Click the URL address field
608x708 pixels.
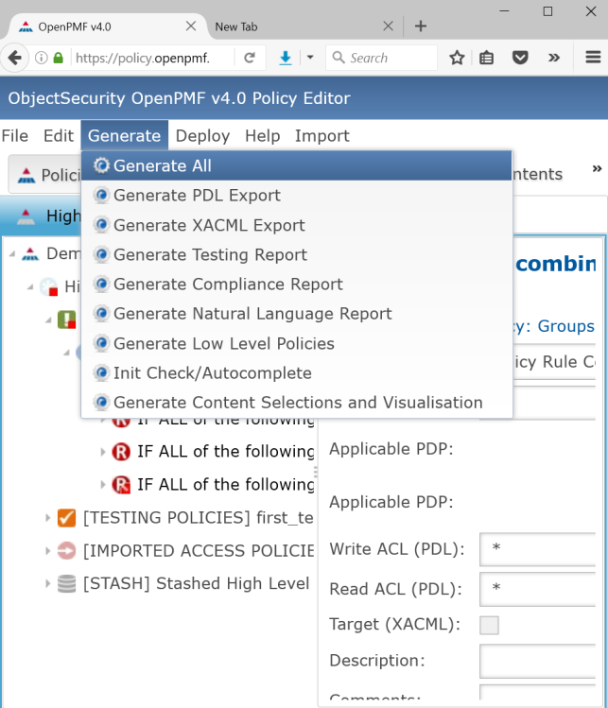click(152, 58)
